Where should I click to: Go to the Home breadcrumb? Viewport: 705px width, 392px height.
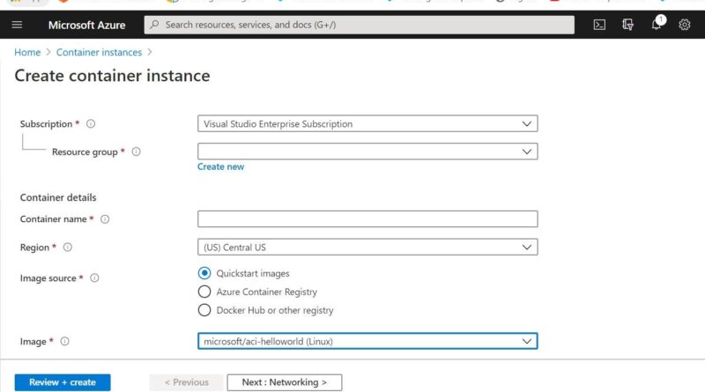27,52
